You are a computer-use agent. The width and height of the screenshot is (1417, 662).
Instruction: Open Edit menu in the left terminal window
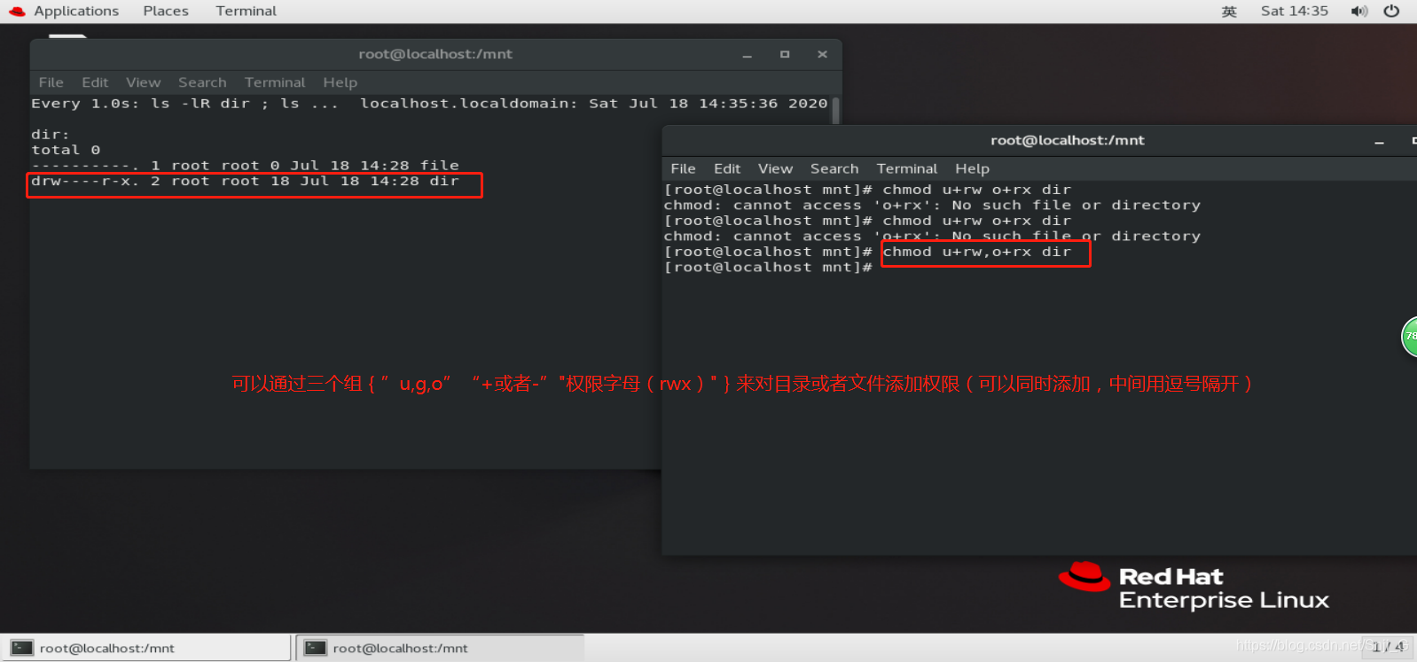click(x=95, y=82)
